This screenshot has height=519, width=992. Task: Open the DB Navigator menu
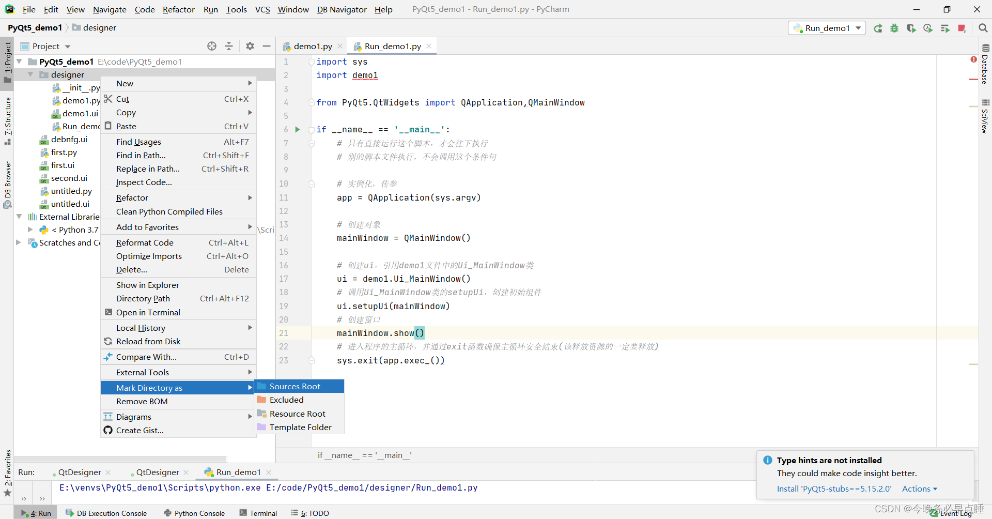click(342, 9)
